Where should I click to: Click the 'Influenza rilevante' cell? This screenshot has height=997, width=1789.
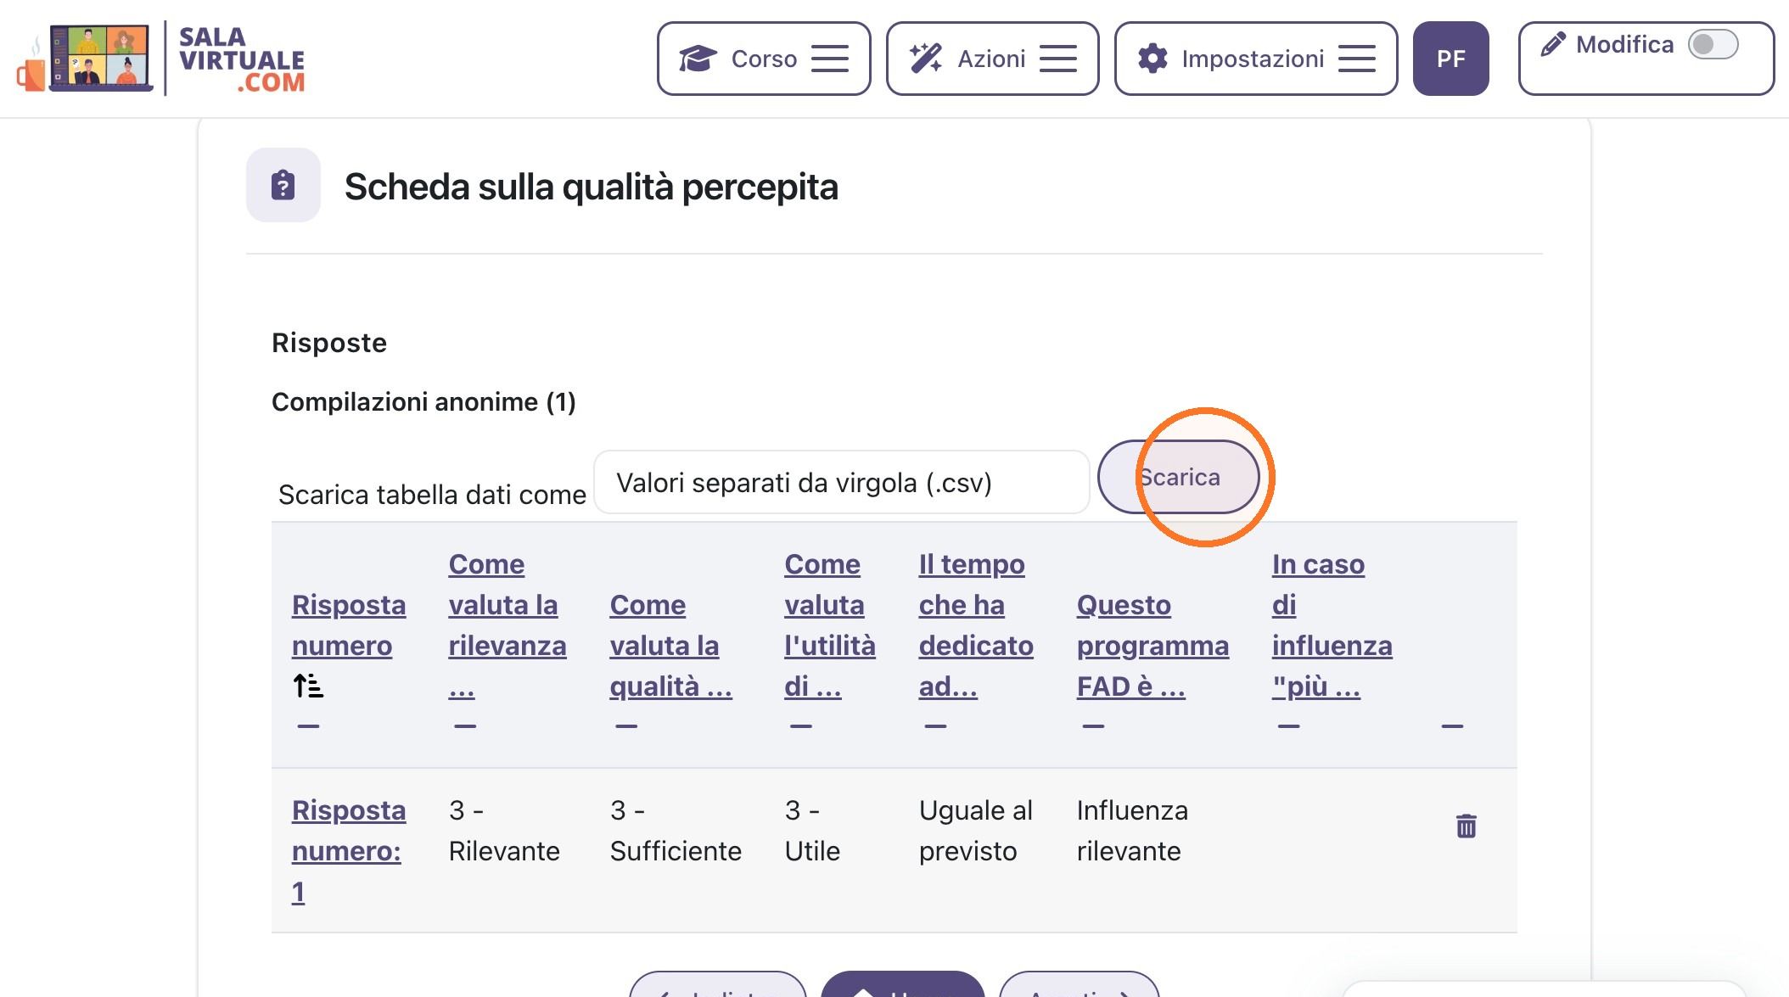(x=1132, y=831)
